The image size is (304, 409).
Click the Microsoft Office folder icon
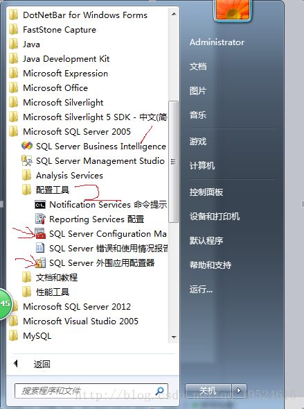point(13,88)
